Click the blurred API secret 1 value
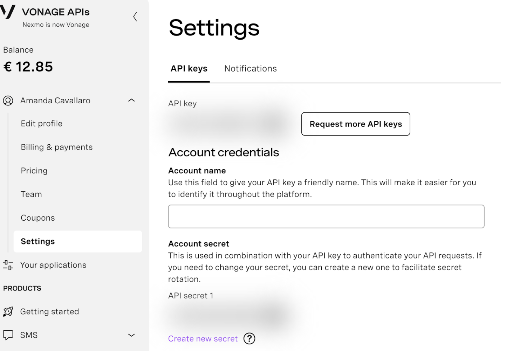Image resolution: width=520 pixels, height=351 pixels. [x=230, y=316]
